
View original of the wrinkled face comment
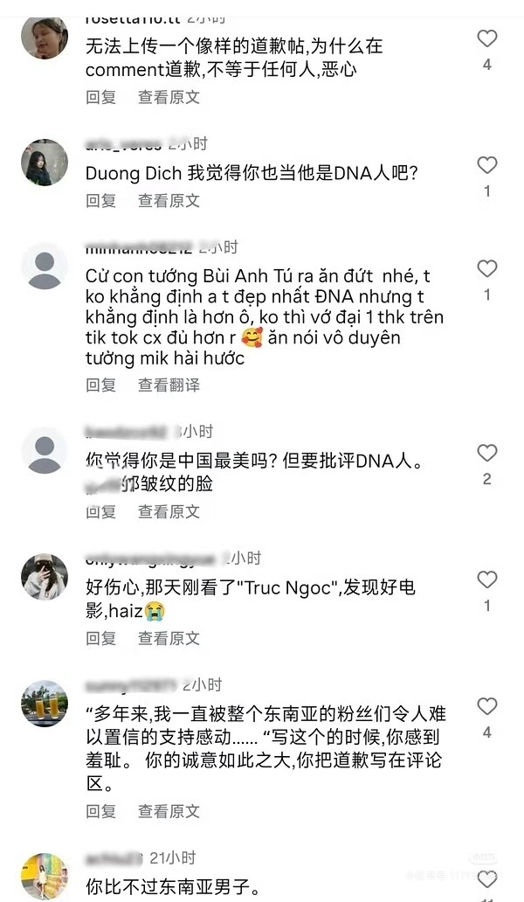tap(169, 511)
